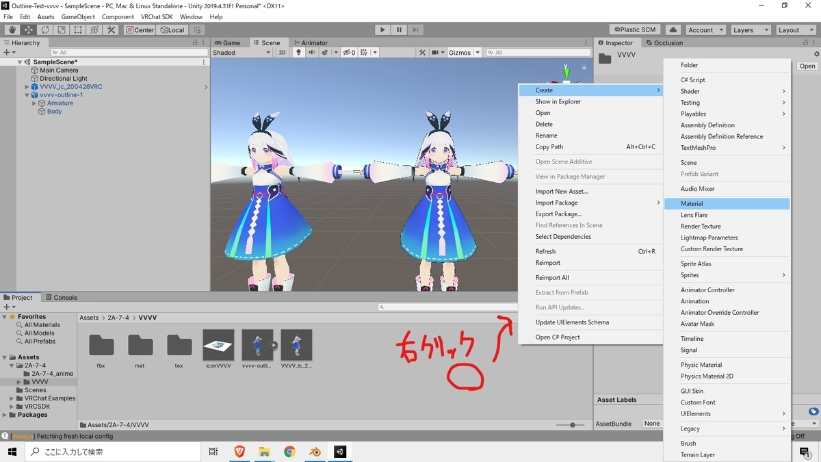Toggle handle rotation using the Local button
This screenshot has height=462, width=821.
[x=172, y=30]
